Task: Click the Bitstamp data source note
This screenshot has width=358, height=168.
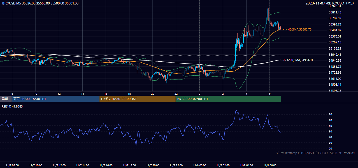Action: pos(315,153)
